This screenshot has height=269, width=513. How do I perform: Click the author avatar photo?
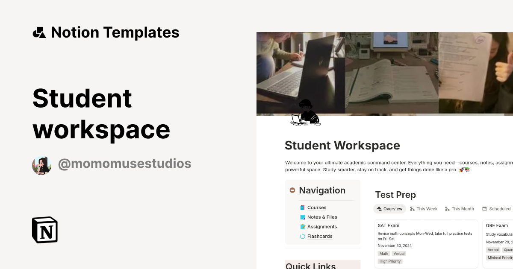41,164
